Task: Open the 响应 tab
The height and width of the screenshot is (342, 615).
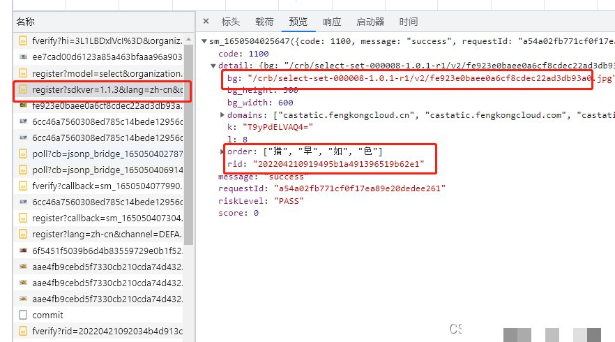Action: click(x=332, y=22)
